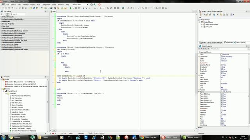Click the Save desktop layout icon
250x140 pixels.
click(x=91, y=4)
